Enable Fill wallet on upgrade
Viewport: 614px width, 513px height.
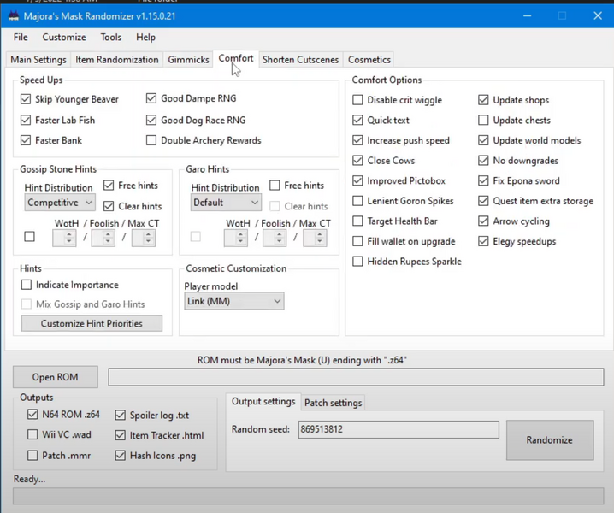point(357,241)
